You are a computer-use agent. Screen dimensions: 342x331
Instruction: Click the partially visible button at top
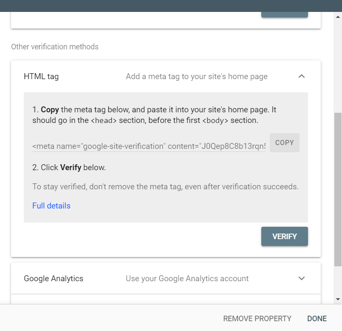click(284, 14)
